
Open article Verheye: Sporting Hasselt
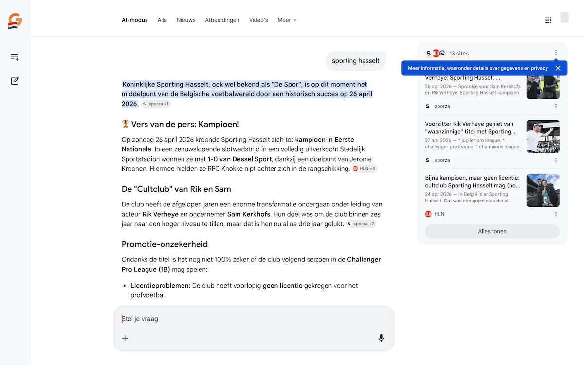click(463, 78)
